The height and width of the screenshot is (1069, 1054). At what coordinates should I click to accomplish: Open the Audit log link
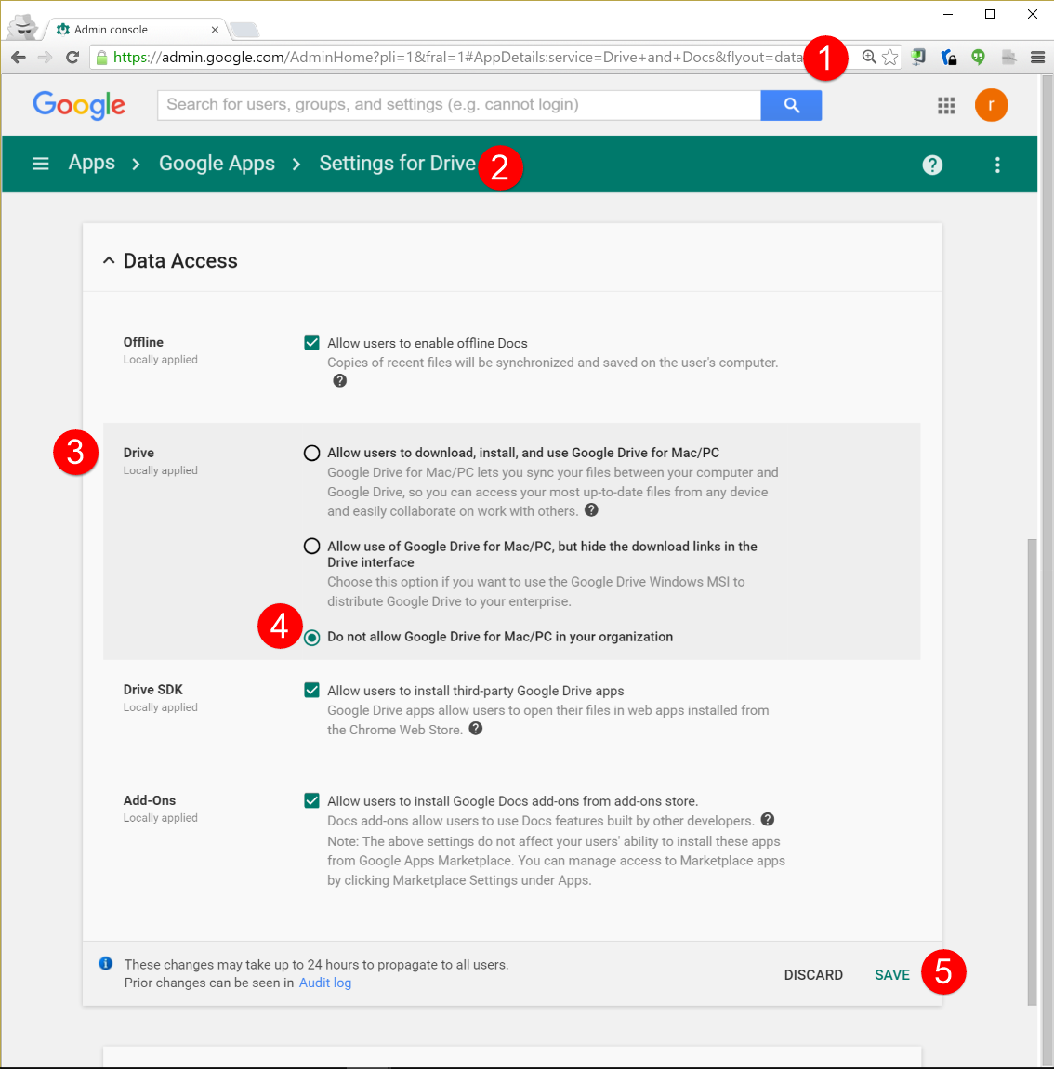point(325,983)
